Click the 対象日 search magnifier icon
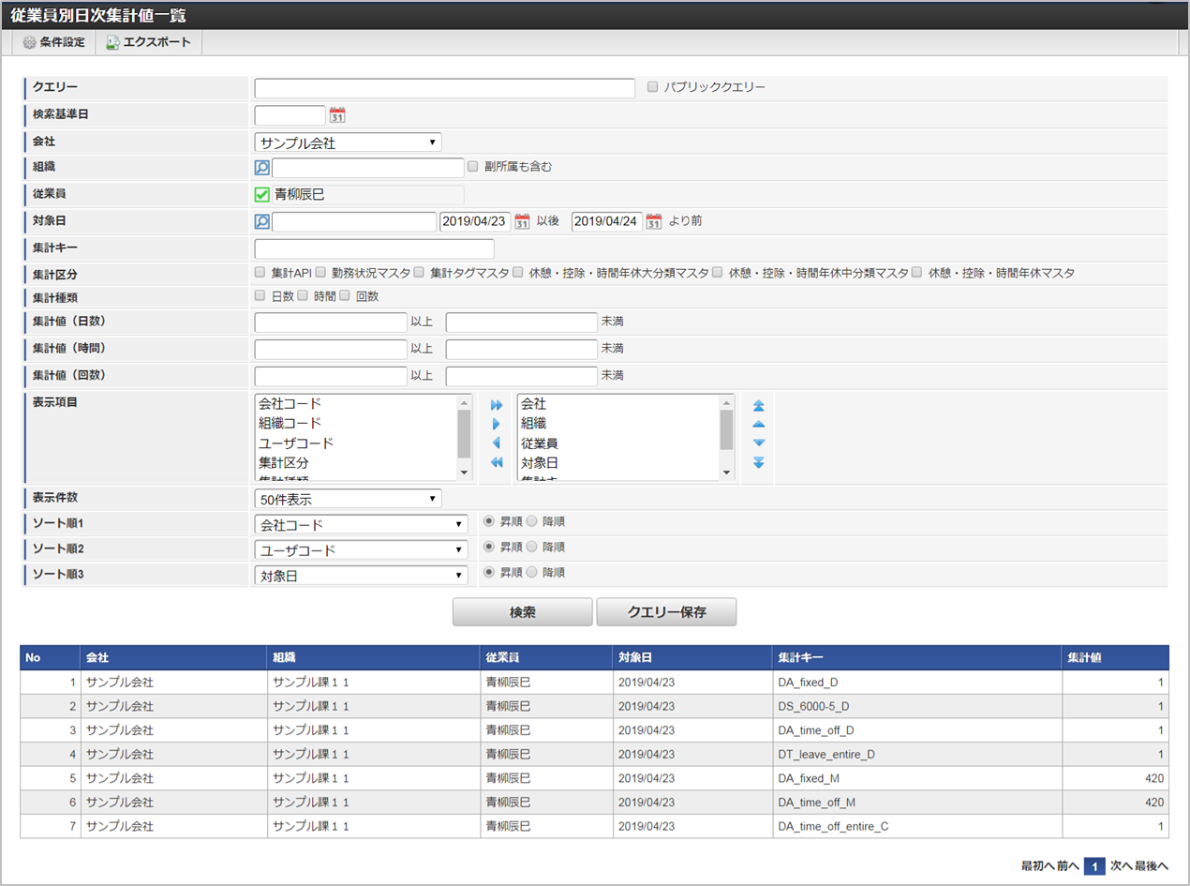The image size is (1190, 886). pos(262,222)
